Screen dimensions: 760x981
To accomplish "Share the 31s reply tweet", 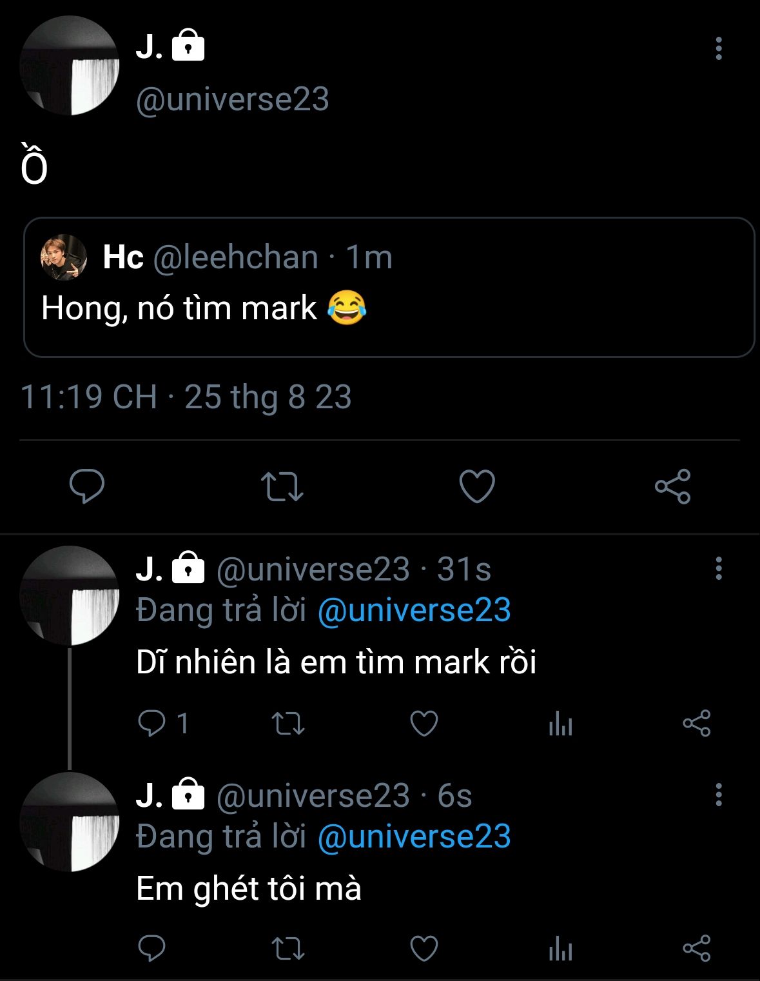I will tap(696, 723).
